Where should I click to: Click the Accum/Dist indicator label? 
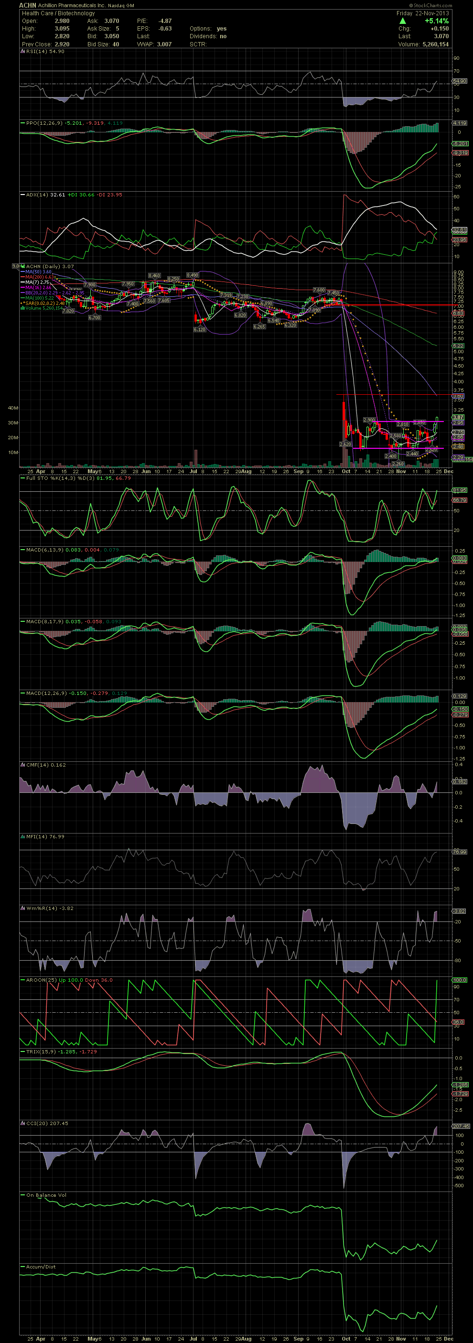tap(41, 1267)
